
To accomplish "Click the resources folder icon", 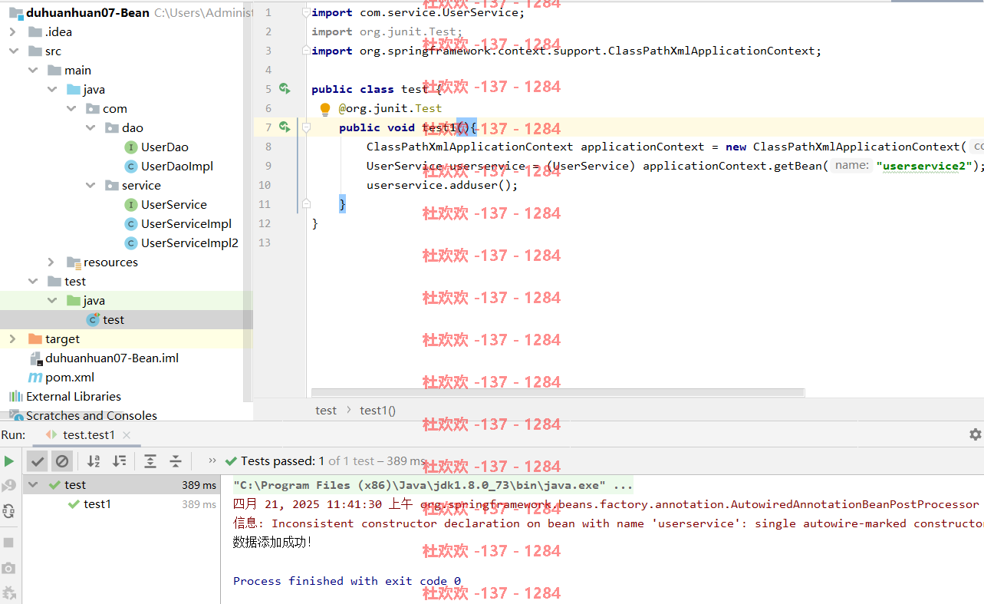I will coord(74,262).
